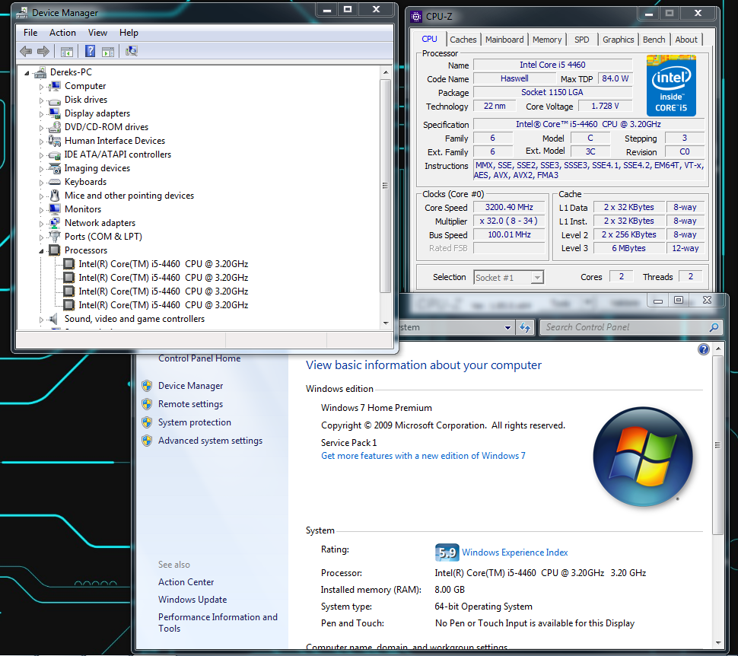This screenshot has width=738, height=656.
Task: Open the address bar history dropdown arrow
Action: click(507, 327)
